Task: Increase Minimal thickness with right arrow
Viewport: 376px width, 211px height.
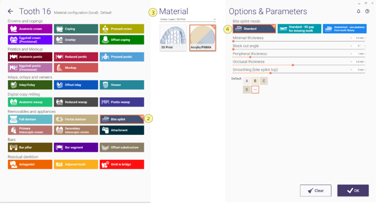Action: coord(365,38)
